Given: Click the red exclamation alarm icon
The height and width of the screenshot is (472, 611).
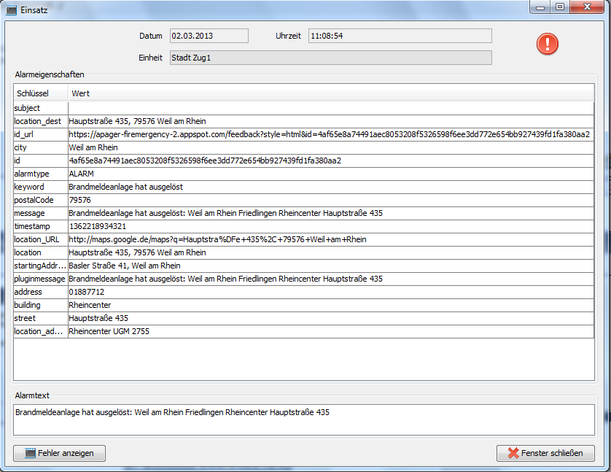Looking at the screenshot, I should point(548,44).
